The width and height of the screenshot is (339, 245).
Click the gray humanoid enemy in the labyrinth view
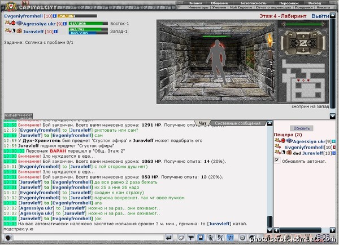[x=216, y=61]
